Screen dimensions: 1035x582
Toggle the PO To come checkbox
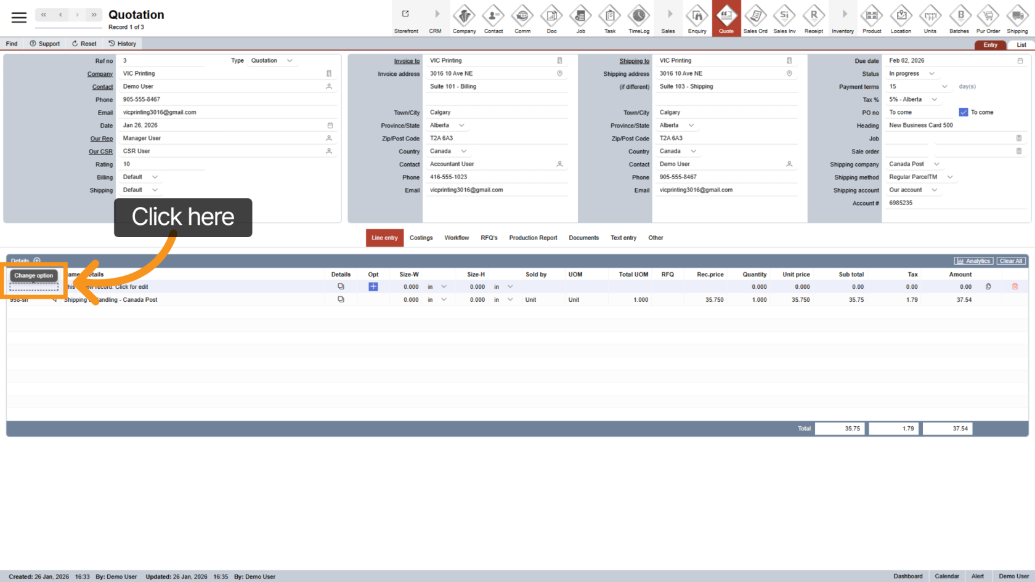[964, 112]
